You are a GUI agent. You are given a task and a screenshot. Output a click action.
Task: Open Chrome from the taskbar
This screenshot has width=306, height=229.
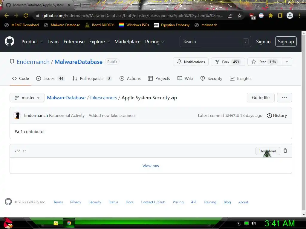[69, 223]
